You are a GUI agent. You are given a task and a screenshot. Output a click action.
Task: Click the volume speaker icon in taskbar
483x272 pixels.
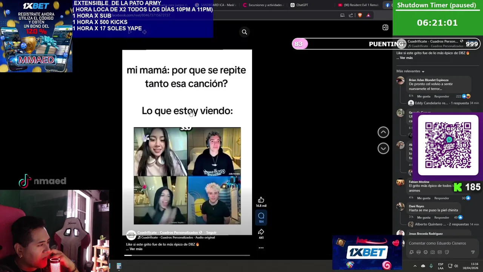(x=456, y=266)
